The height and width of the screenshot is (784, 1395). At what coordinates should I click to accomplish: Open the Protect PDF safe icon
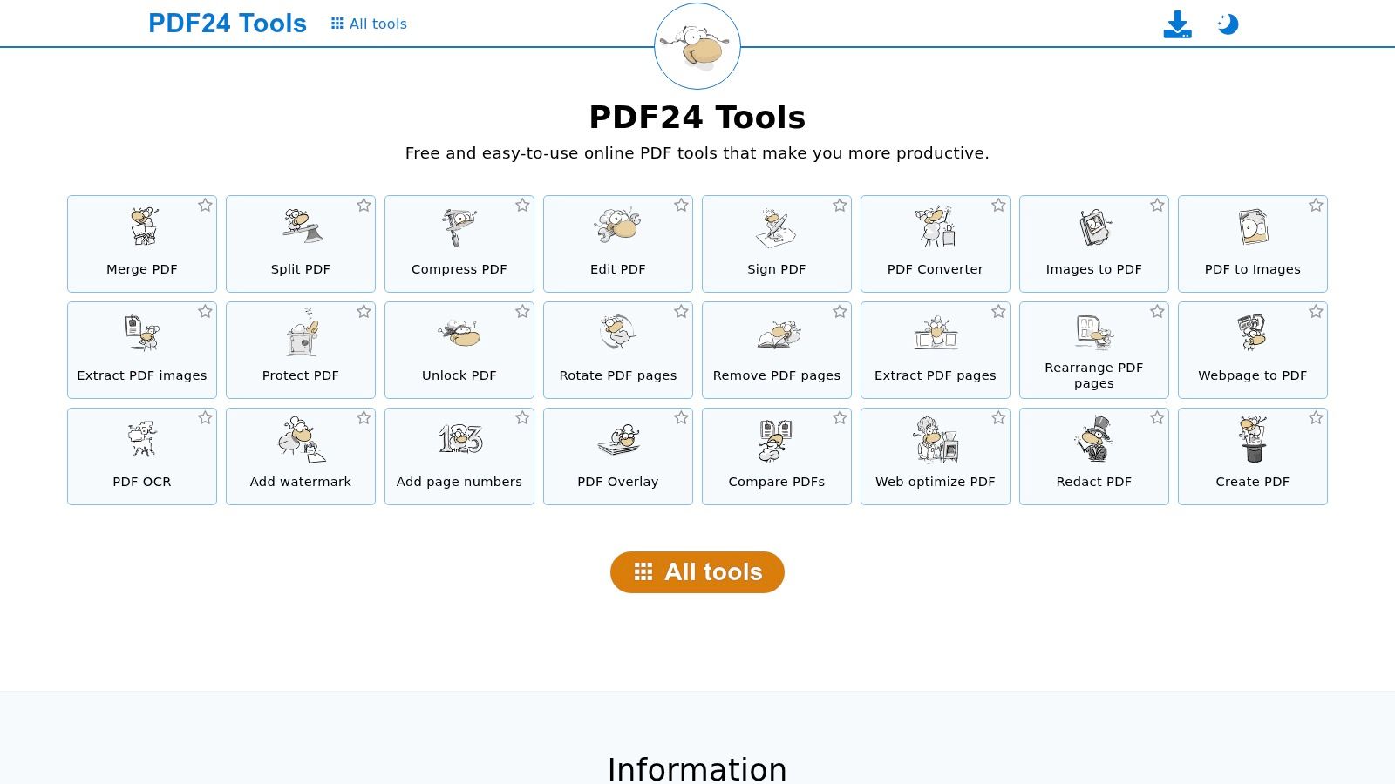pyautogui.click(x=302, y=332)
